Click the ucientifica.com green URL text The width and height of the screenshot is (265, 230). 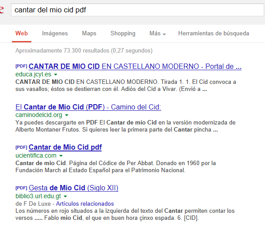tap(36, 155)
